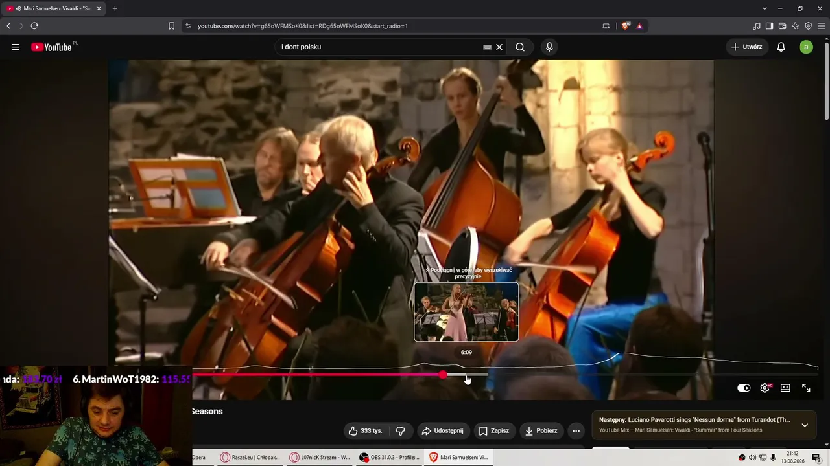Open the browser music playlist icon
The image size is (830, 466).
pos(757,26)
